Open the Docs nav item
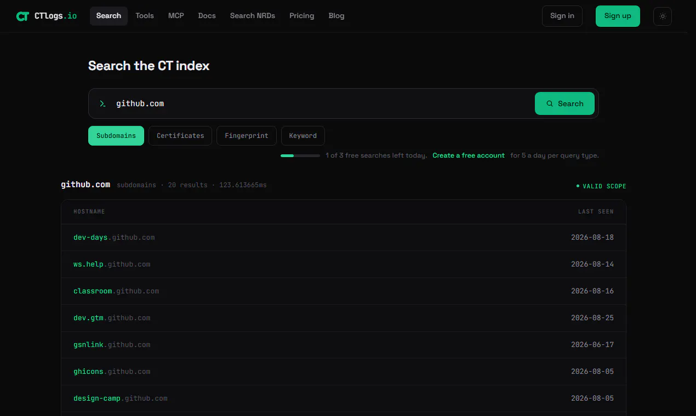 (207, 16)
